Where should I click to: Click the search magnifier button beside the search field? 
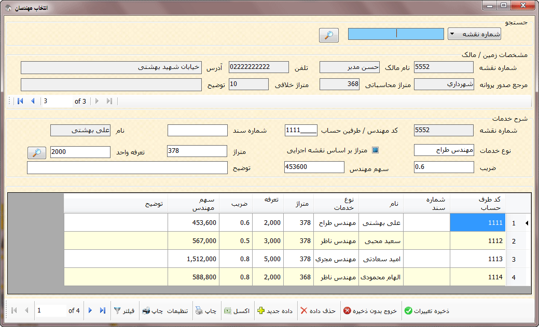coord(328,35)
